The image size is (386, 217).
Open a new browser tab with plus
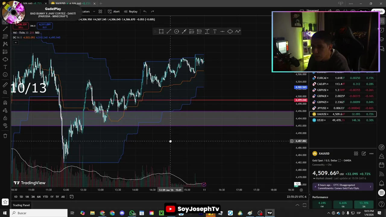tap(101, 3)
